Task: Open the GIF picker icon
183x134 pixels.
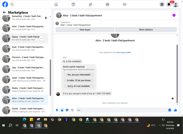Action: coord(72,110)
